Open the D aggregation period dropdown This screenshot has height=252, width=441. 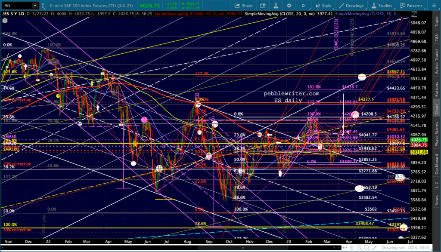303,6
